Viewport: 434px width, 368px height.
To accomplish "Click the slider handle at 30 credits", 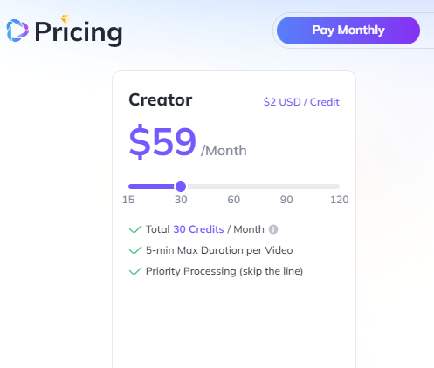I will tap(181, 187).
